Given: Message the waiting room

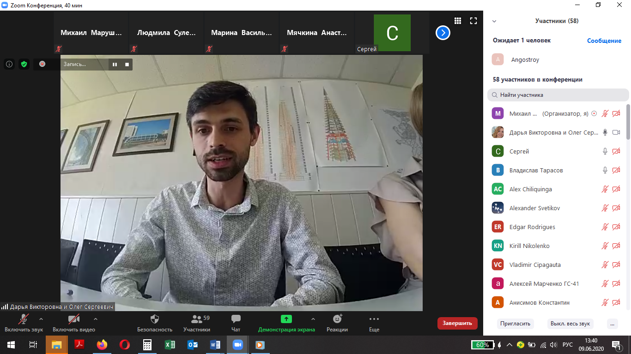Looking at the screenshot, I should point(604,41).
